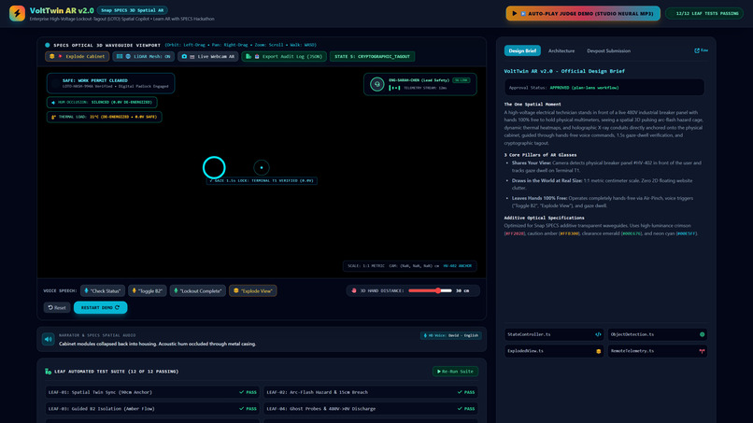This screenshot has height=423, width=753.
Task: Click "Safe: Work Permit Cleared" status card
Action: click(x=110, y=83)
